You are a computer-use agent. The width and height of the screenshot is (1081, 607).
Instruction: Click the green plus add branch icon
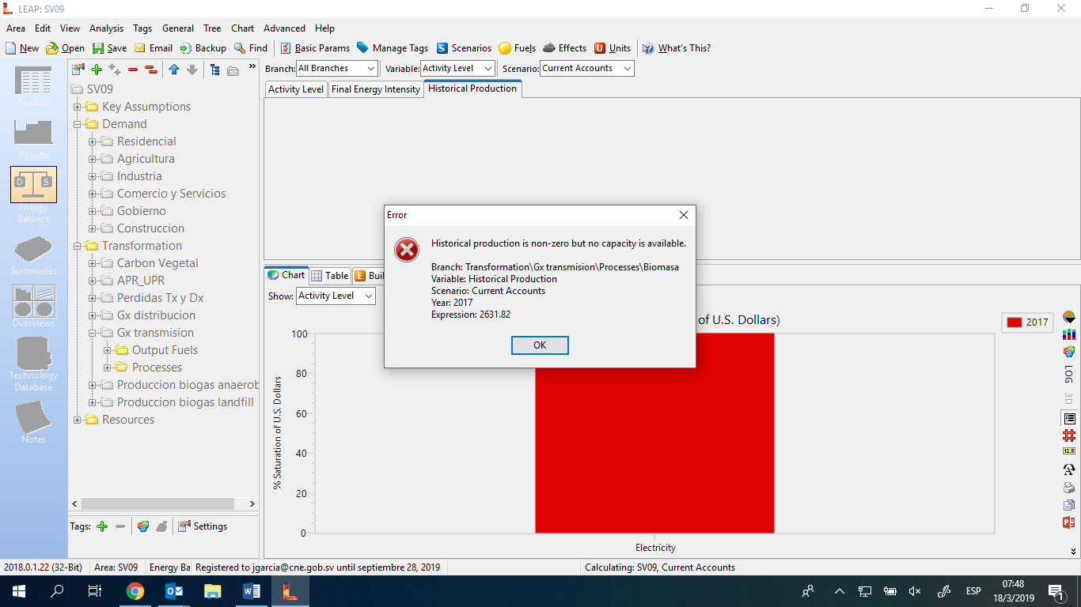[x=97, y=70]
